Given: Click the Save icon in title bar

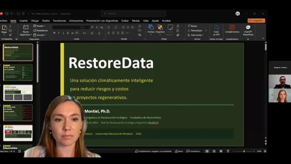Looking at the screenshot, I should [x=7, y=14].
